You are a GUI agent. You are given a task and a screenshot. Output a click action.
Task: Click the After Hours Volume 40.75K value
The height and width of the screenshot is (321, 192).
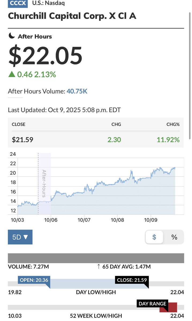pyautogui.click(x=77, y=91)
